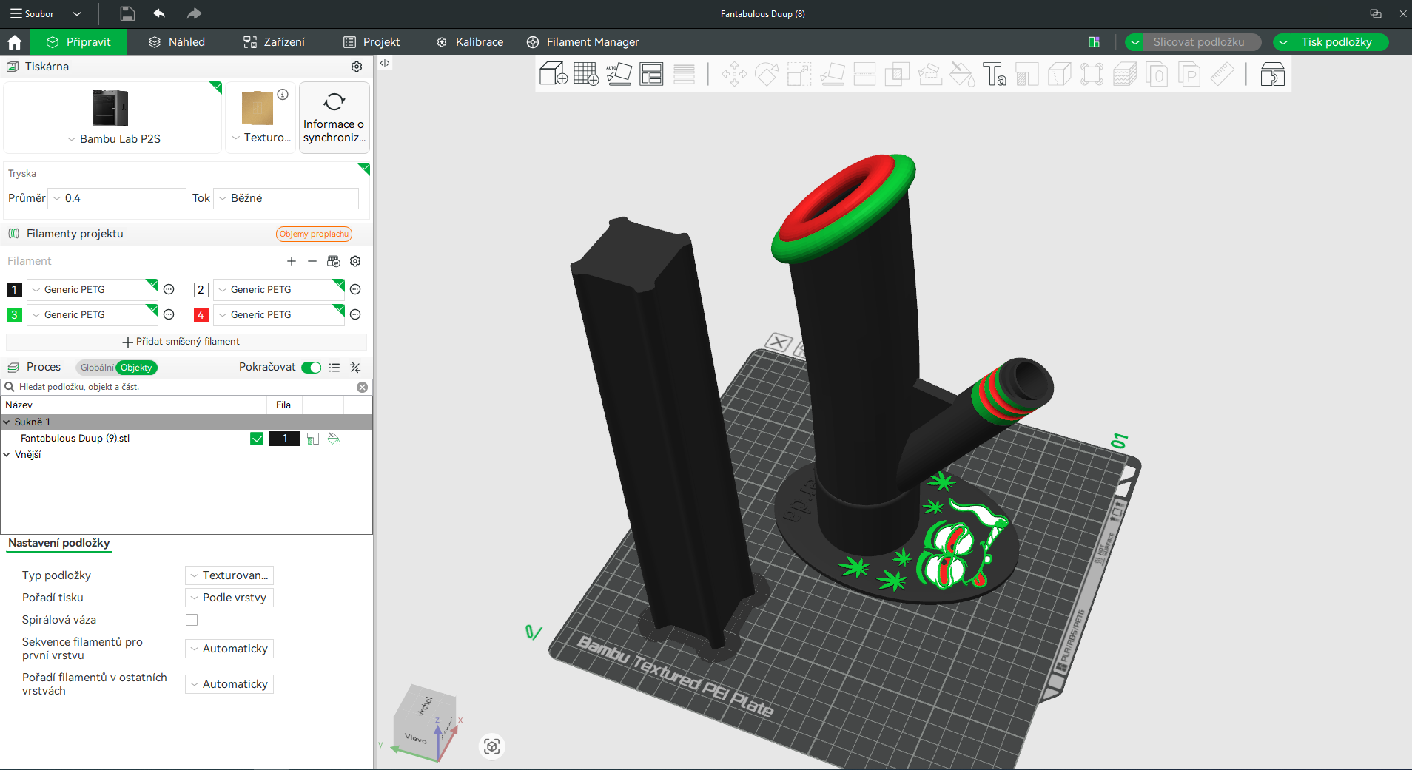Click the compare presets icon next to Proces
1412x770 pixels.
(355, 368)
